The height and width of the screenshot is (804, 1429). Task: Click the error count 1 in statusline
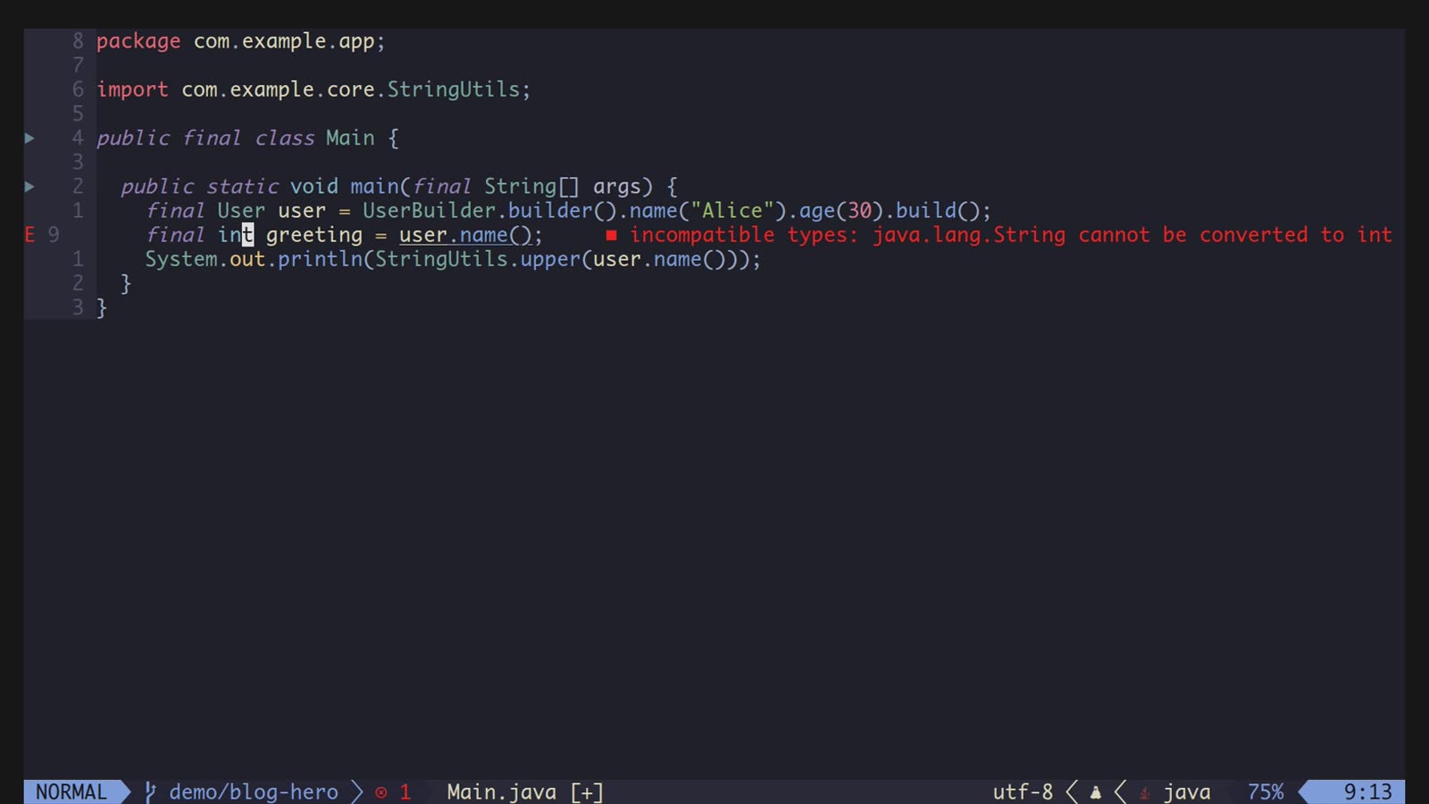tap(405, 791)
